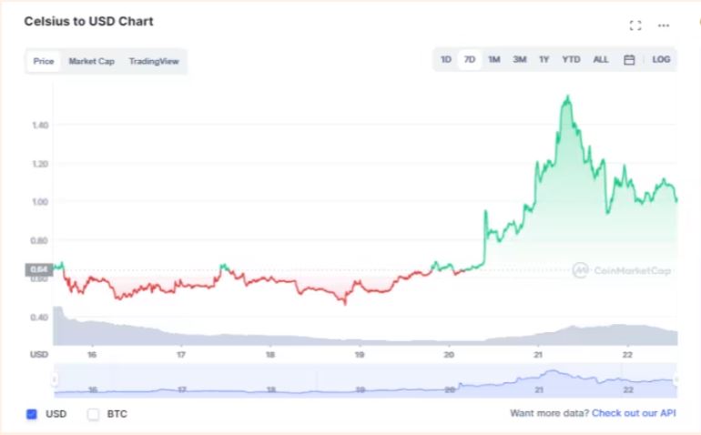Toggle LOG scale on the chart

(661, 60)
